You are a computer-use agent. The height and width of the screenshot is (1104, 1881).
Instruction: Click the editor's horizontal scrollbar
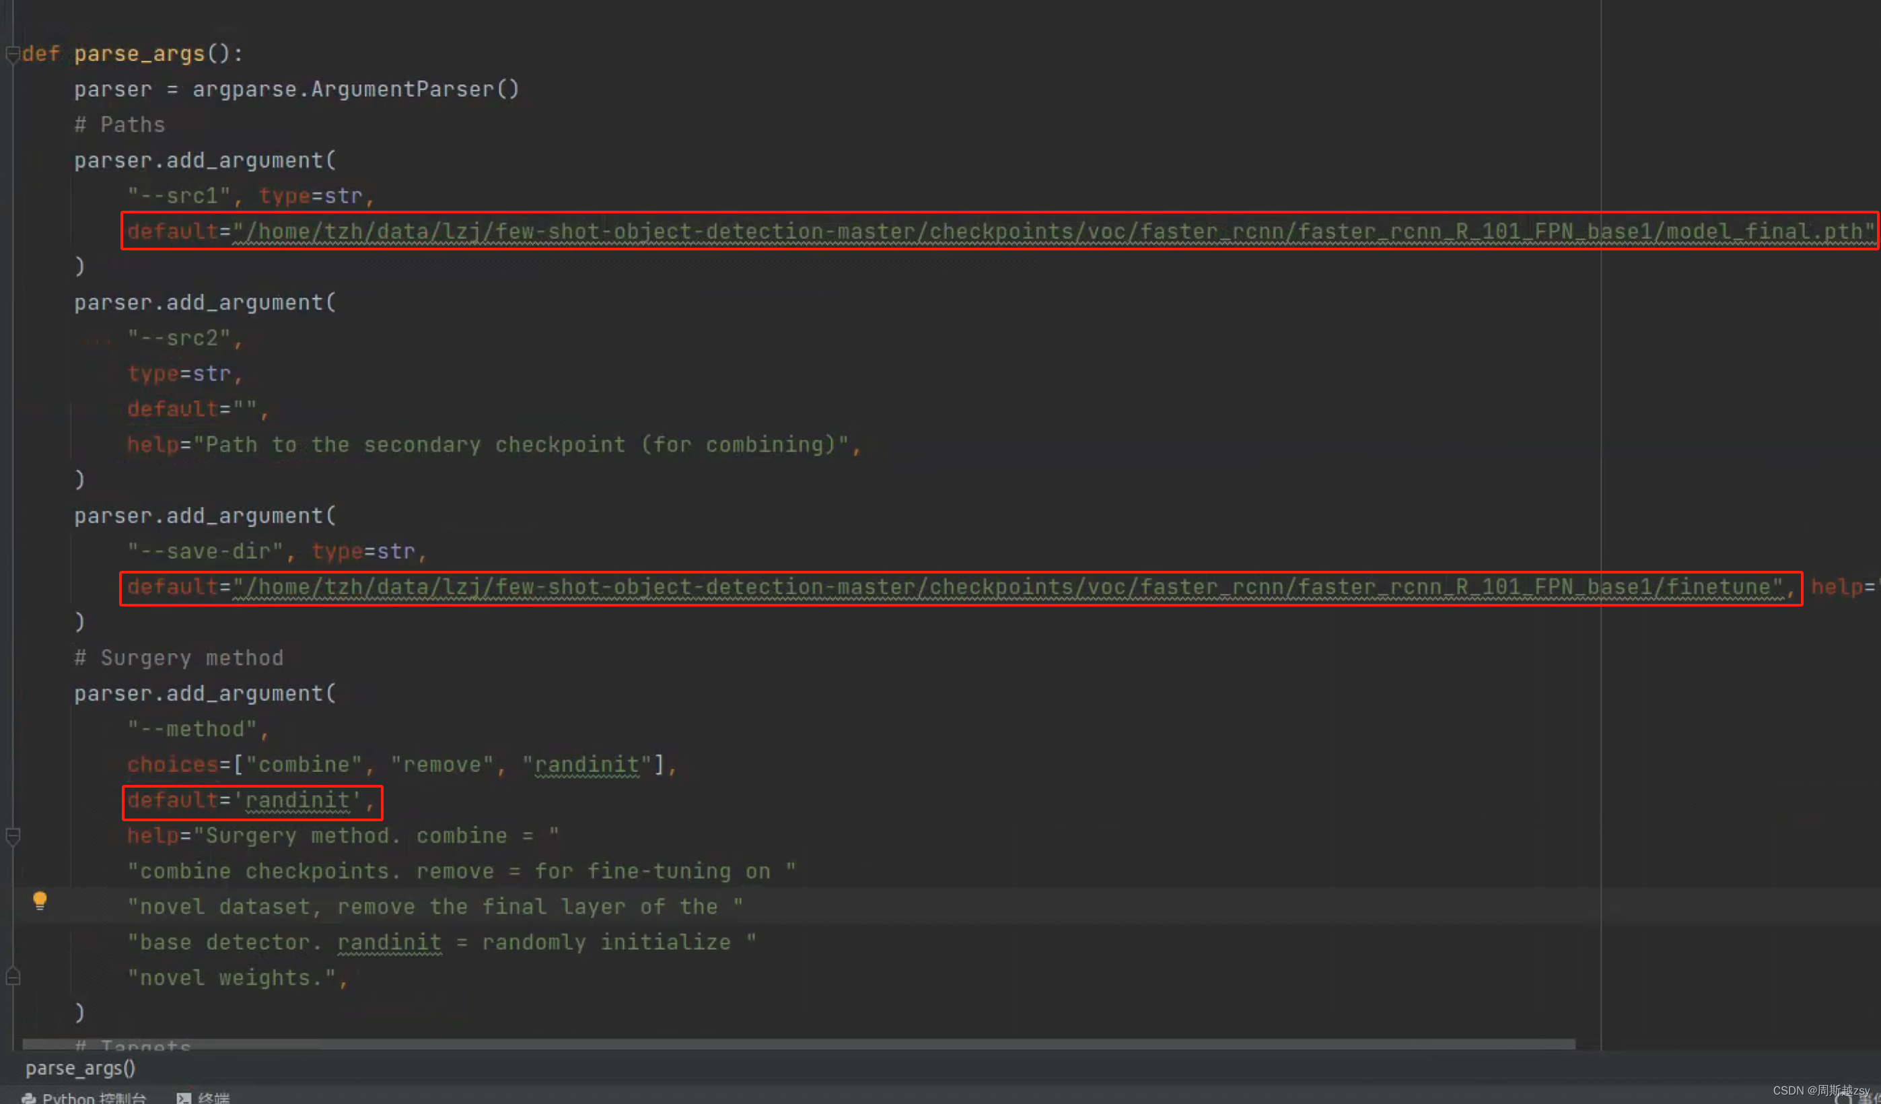click(799, 1043)
